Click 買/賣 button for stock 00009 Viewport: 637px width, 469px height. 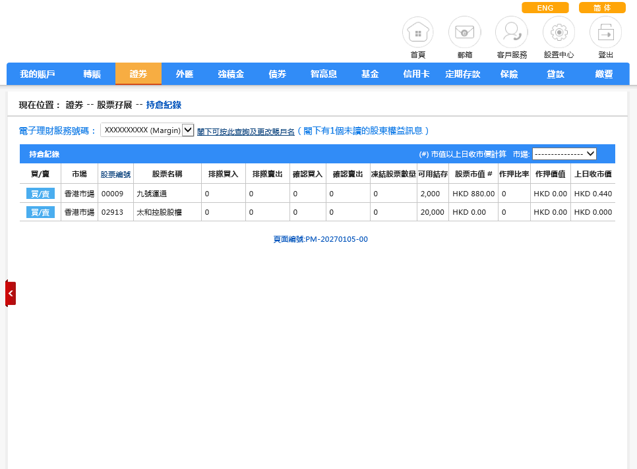tap(40, 194)
